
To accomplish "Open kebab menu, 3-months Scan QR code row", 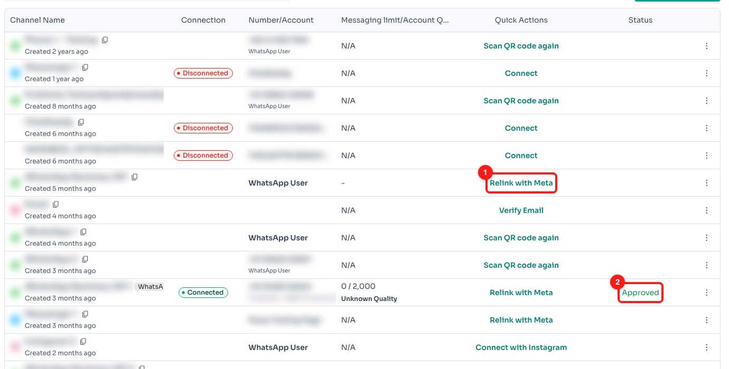I will [707, 265].
